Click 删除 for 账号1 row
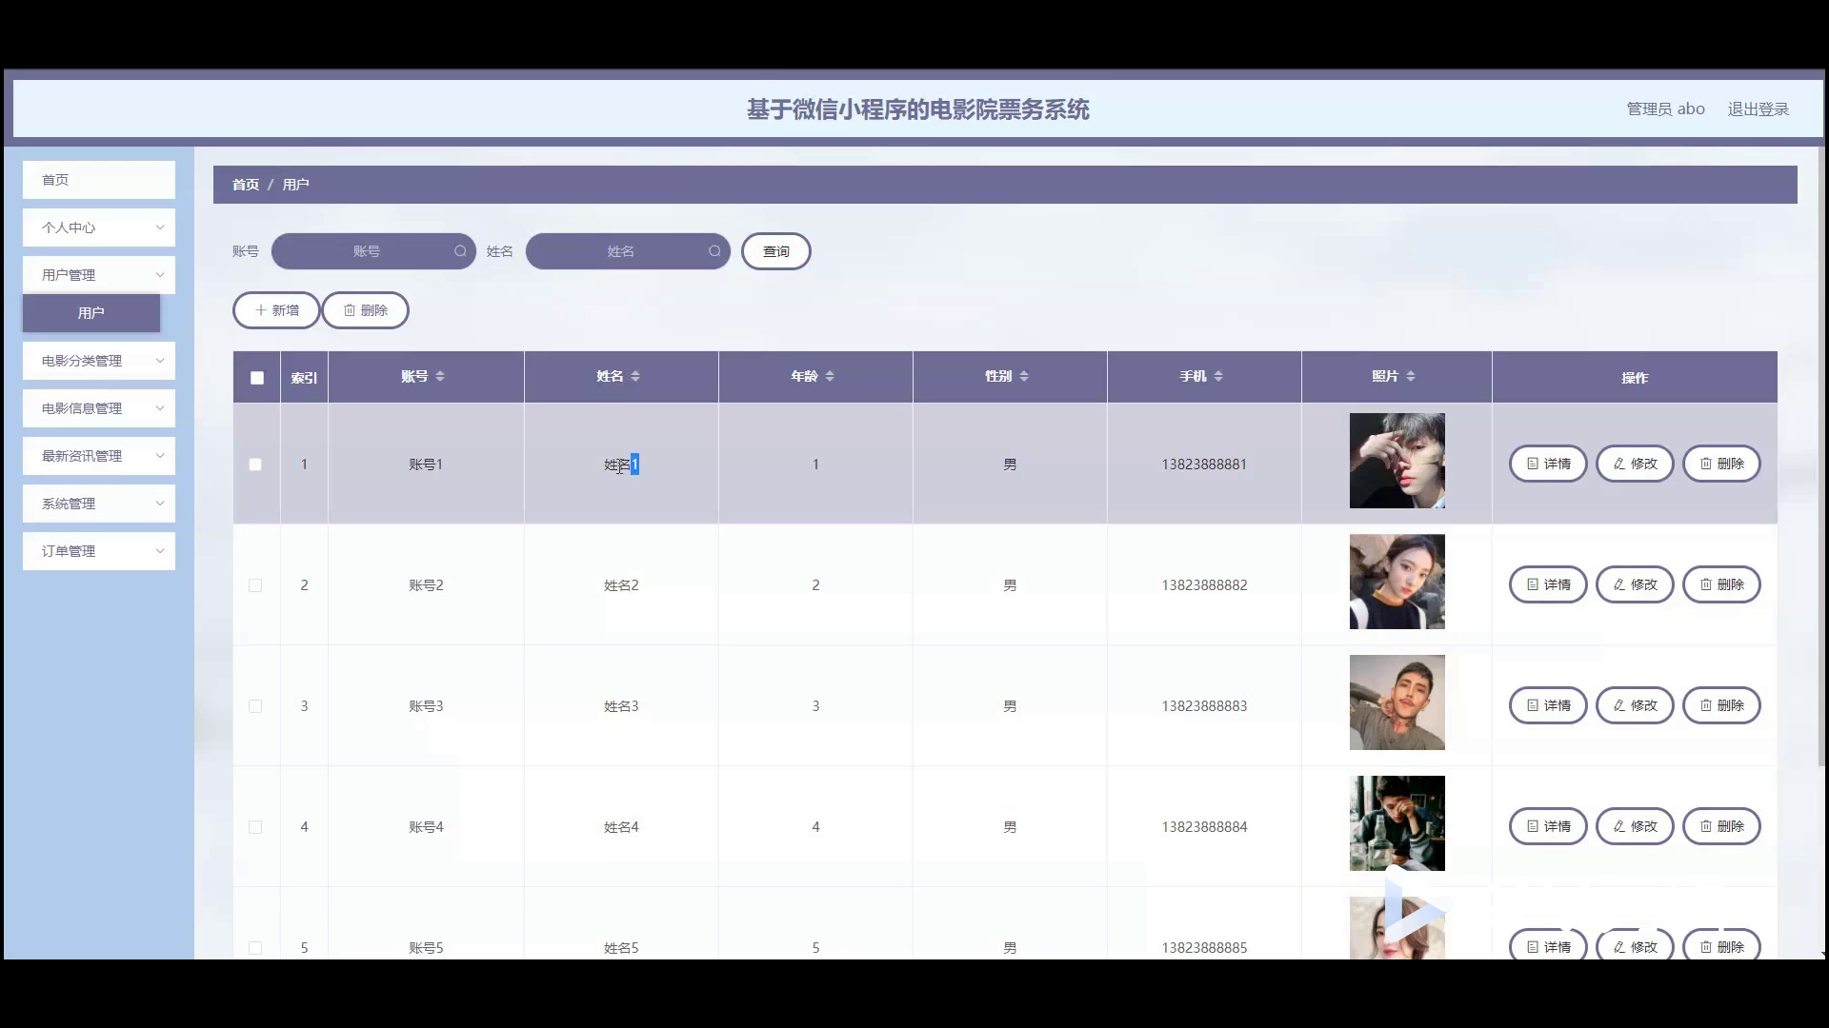This screenshot has width=1829, height=1028. tap(1721, 464)
